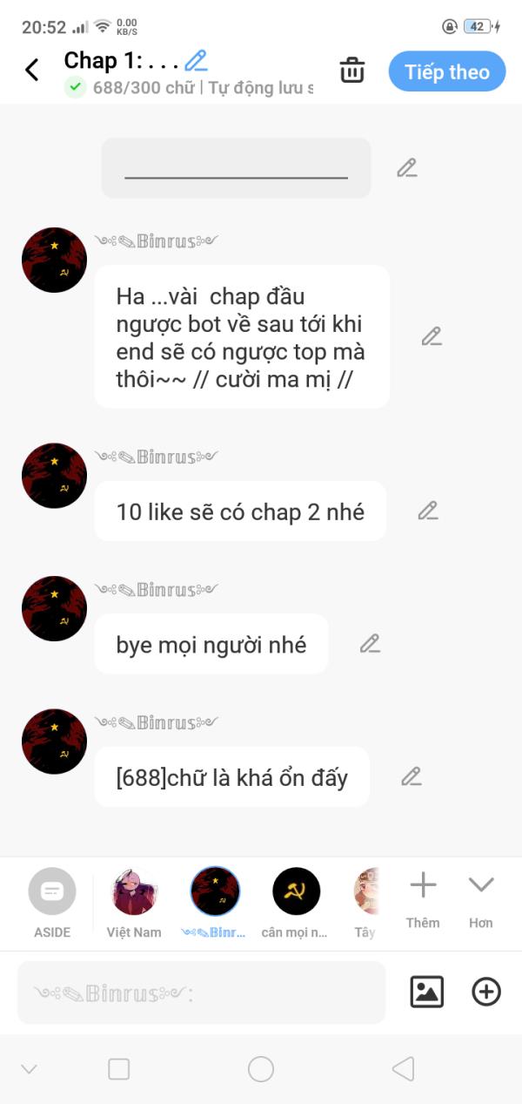The width and height of the screenshot is (522, 1104).
Task: Select the Binrus character in the picker
Action: (215, 903)
